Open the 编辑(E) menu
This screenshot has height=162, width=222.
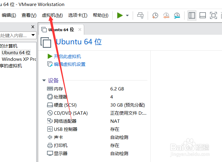[x=9, y=15]
